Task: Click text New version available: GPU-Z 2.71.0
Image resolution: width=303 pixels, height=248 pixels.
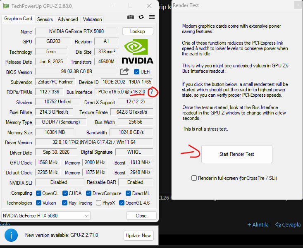Action: click(x=62, y=235)
